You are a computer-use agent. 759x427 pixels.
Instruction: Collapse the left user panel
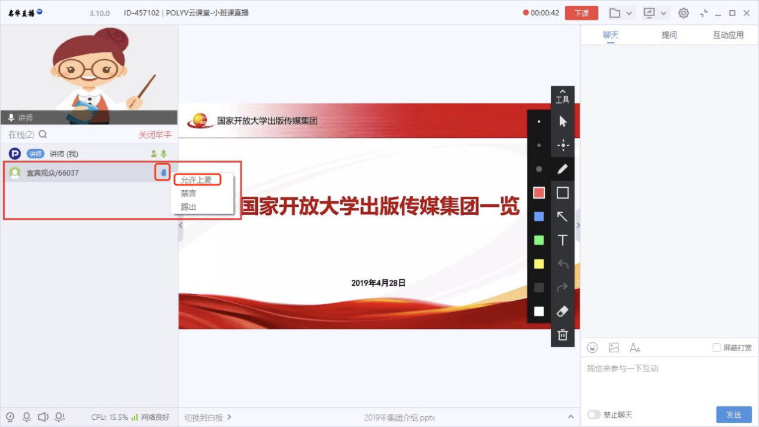coord(181,225)
